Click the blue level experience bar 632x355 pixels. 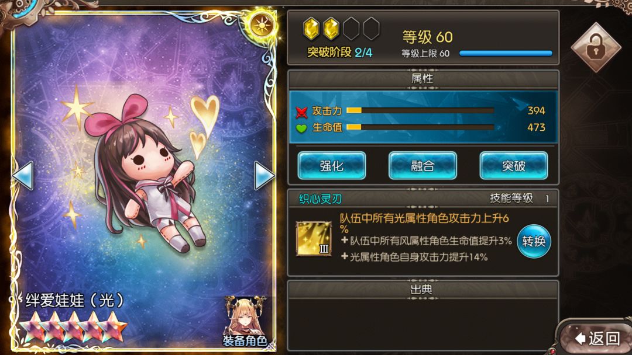(506, 54)
